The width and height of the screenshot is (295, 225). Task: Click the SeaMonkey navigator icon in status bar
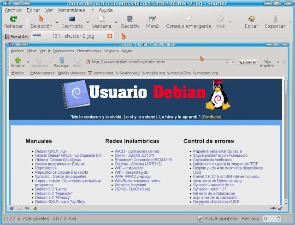click(x=12, y=208)
